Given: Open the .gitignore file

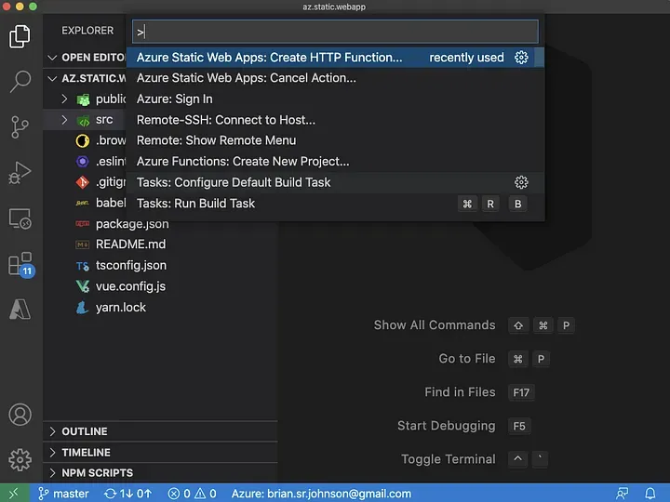Looking at the screenshot, I should tap(111, 182).
